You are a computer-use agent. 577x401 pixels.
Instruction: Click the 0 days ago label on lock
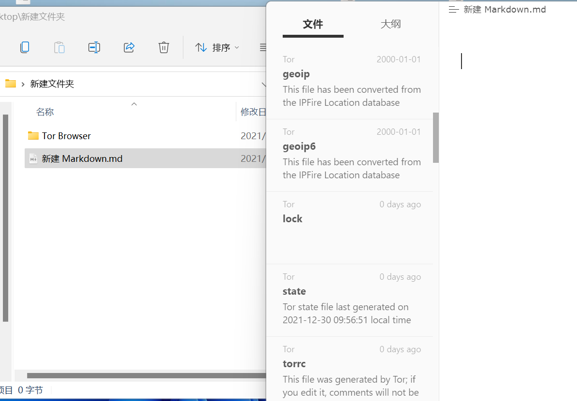click(x=400, y=204)
